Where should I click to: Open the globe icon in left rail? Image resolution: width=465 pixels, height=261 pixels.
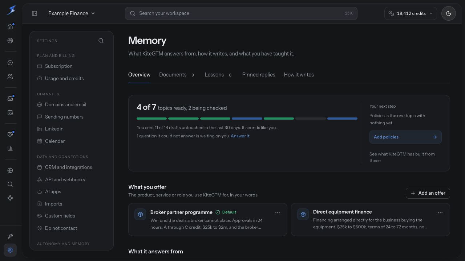click(x=10, y=170)
